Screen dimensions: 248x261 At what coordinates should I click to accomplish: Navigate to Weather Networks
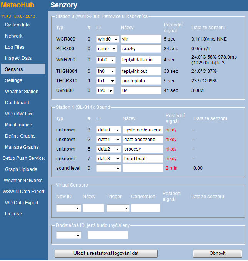click(x=23, y=181)
